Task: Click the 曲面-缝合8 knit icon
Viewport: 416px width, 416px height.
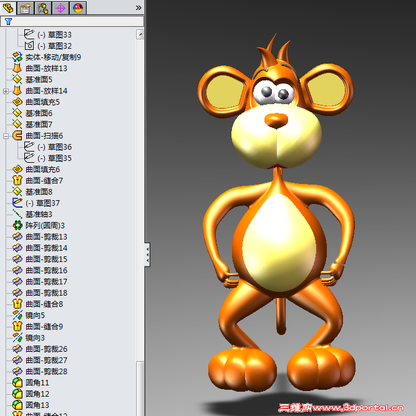Action: tap(17, 304)
